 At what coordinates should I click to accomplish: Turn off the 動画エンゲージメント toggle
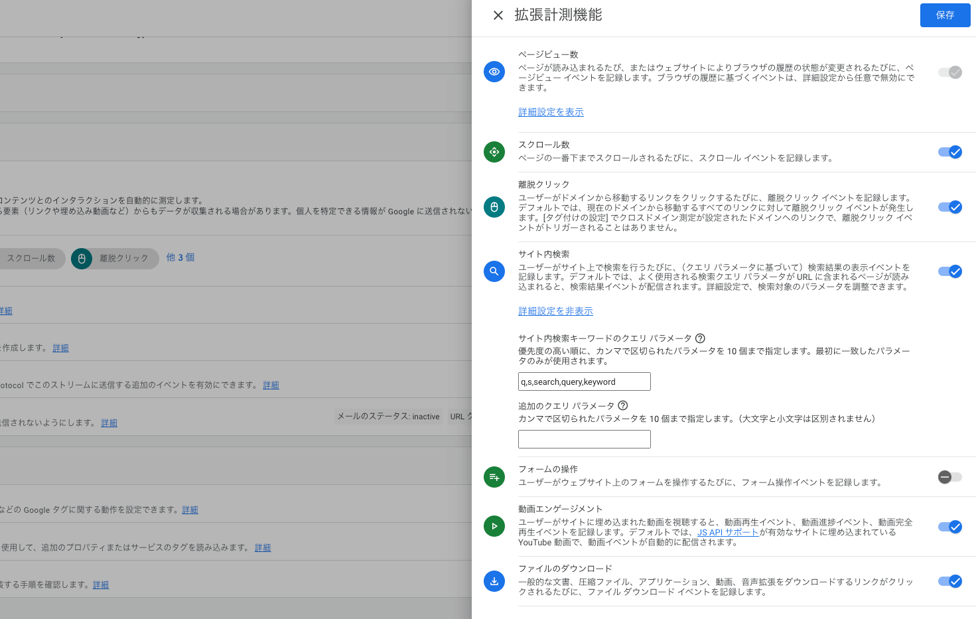coord(950,527)
